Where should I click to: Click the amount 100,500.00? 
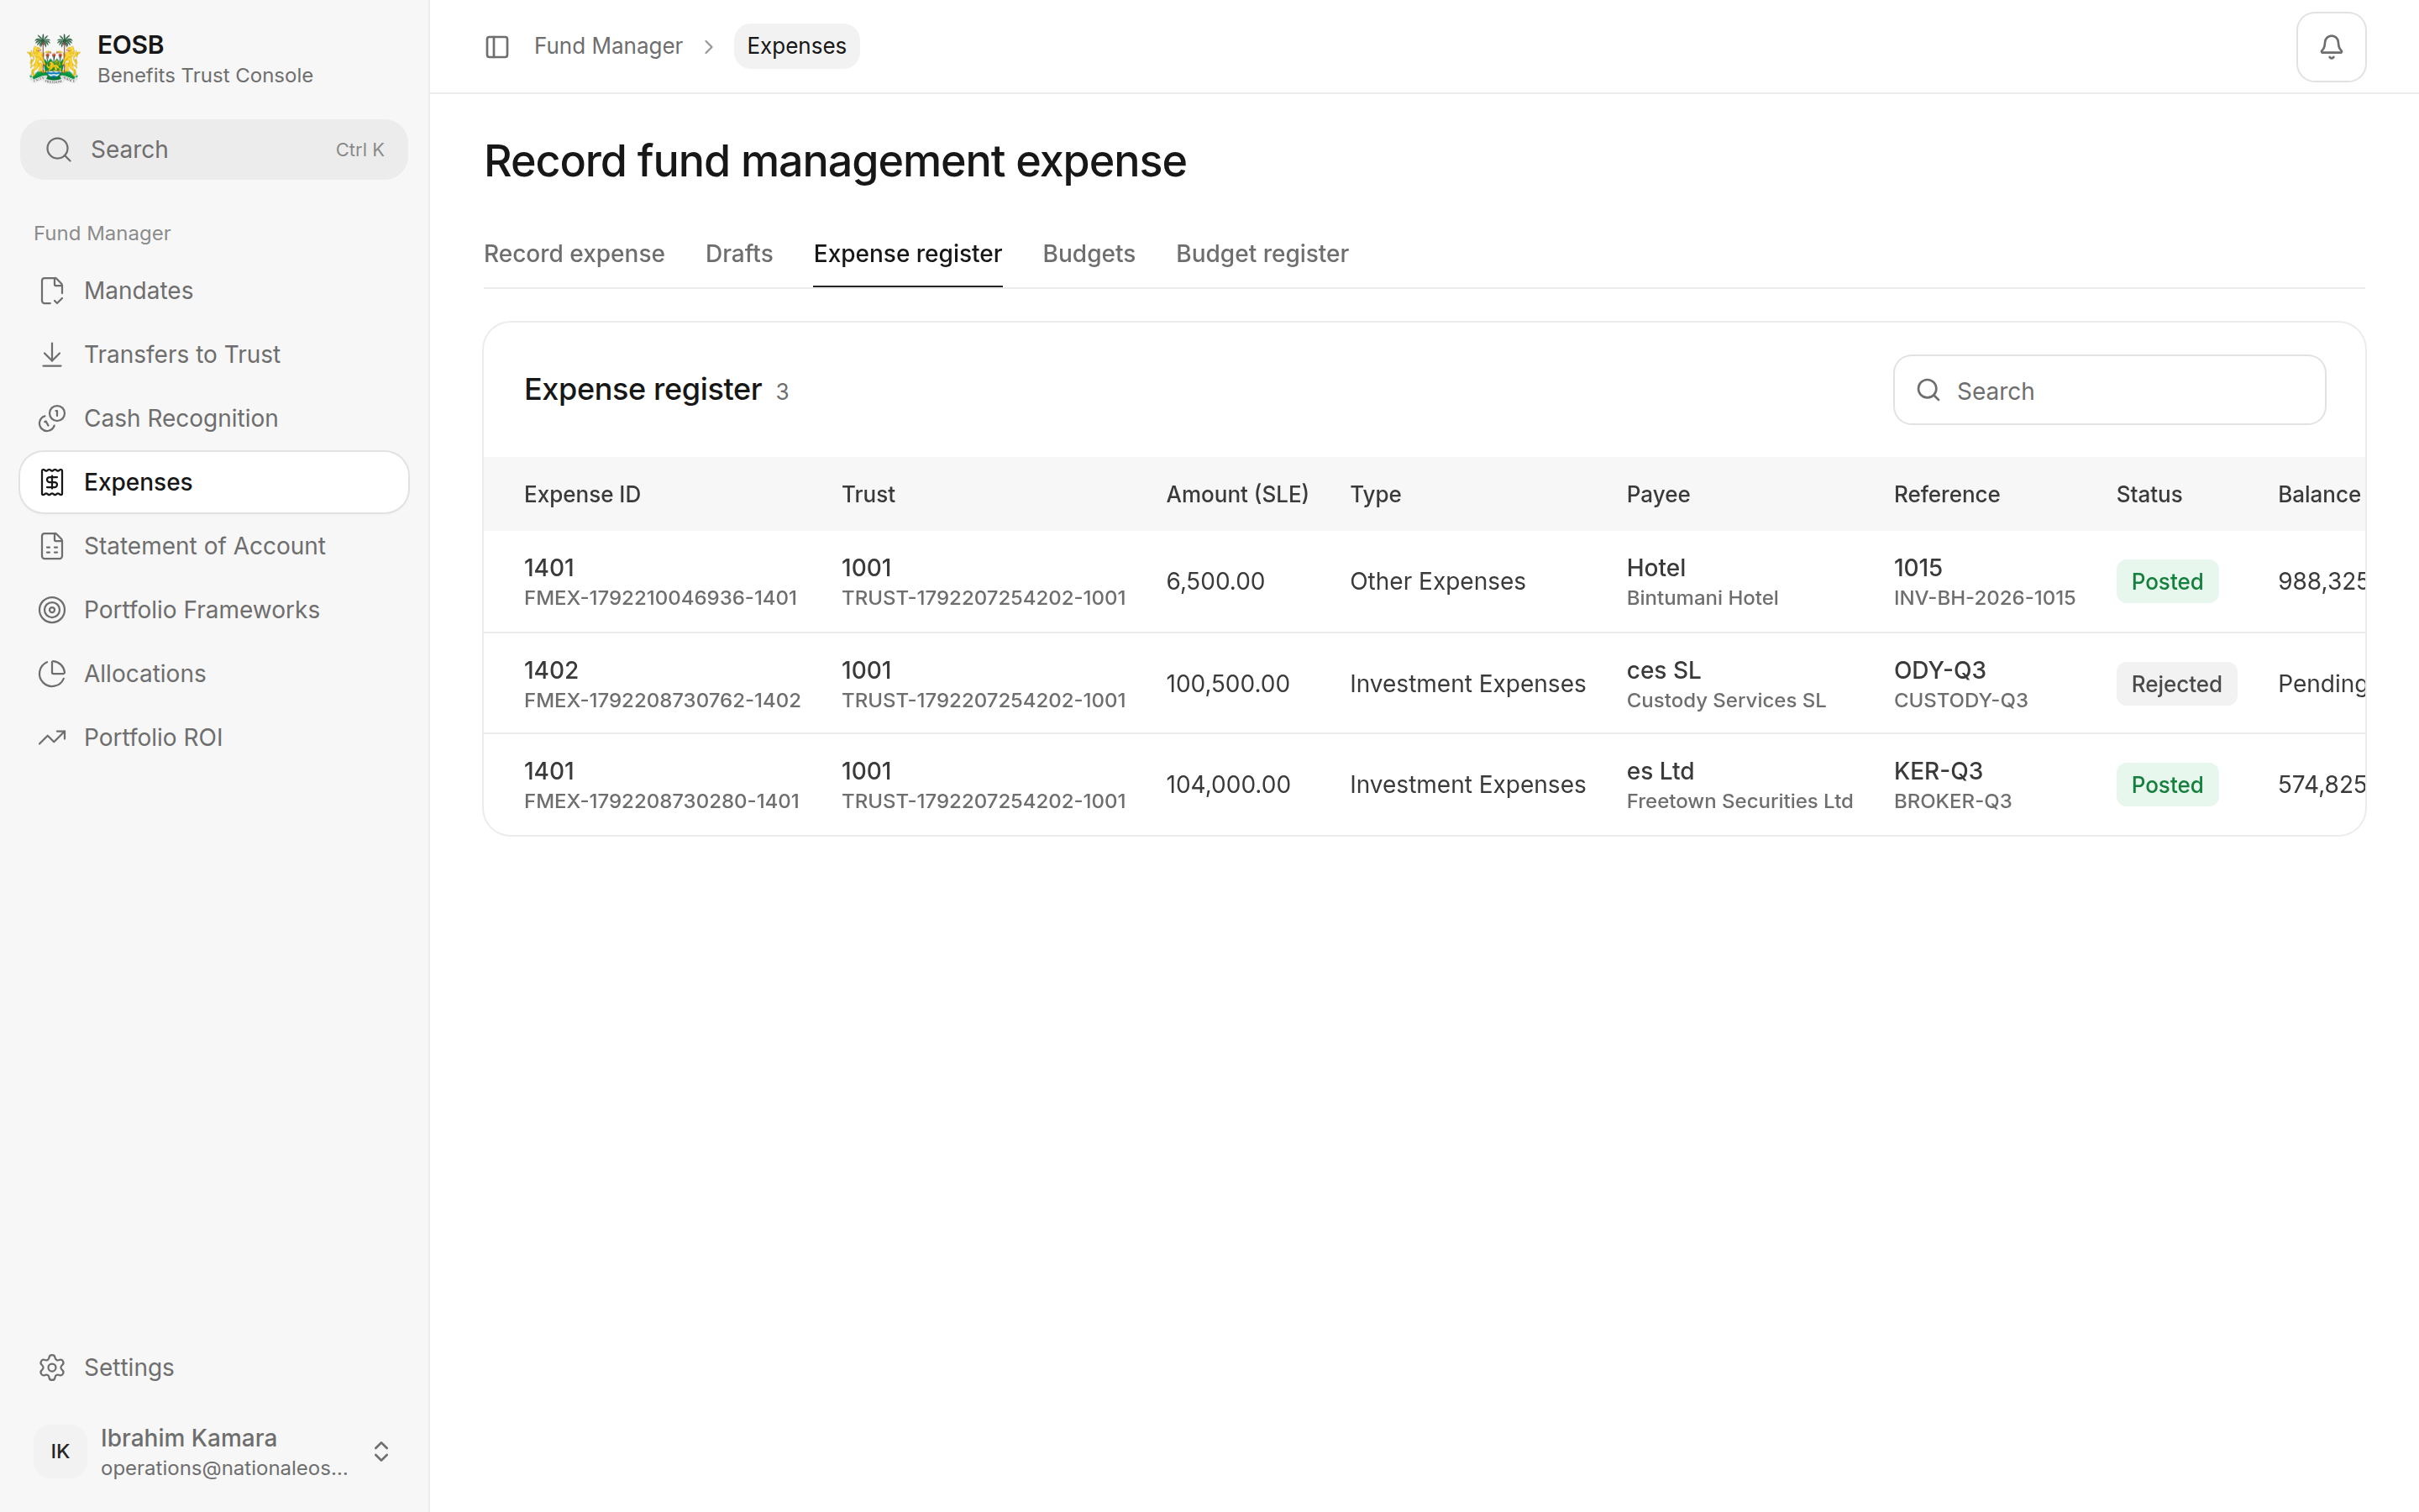(1227, 684)
